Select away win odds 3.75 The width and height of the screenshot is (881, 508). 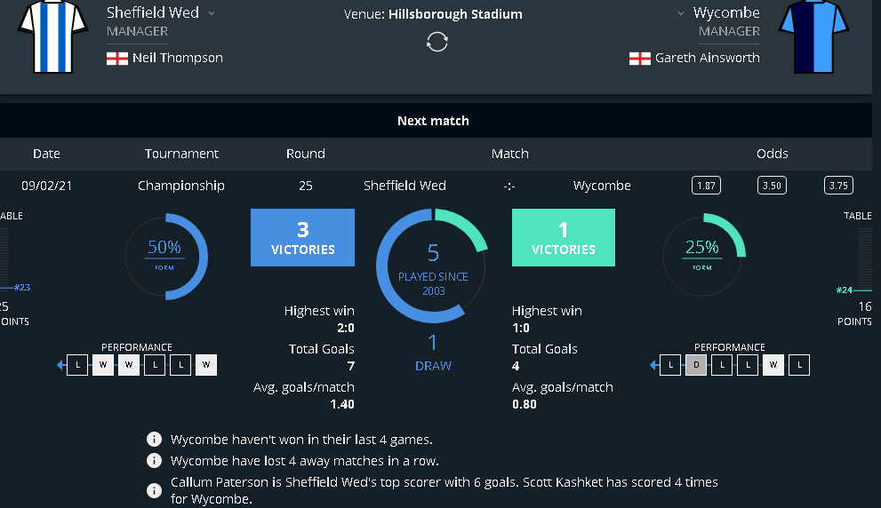point(837,186)
